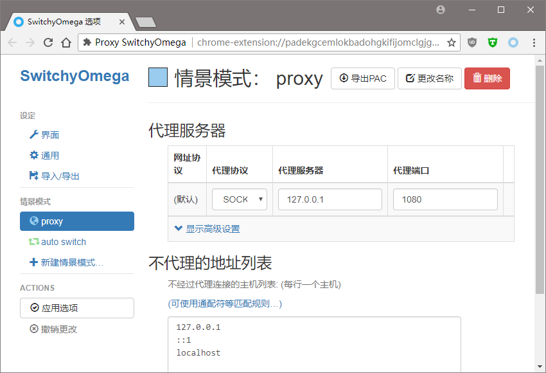
Task: Bookmark this page with the star icon
Action: click(452, 42)
